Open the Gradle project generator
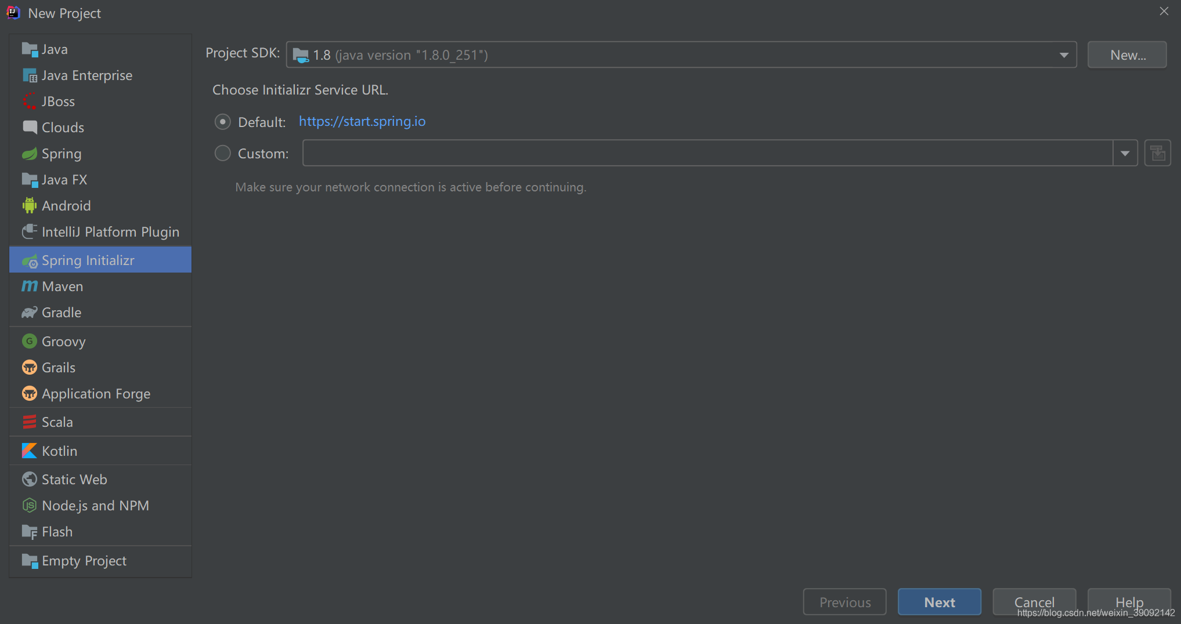 [x=61, y=312]
